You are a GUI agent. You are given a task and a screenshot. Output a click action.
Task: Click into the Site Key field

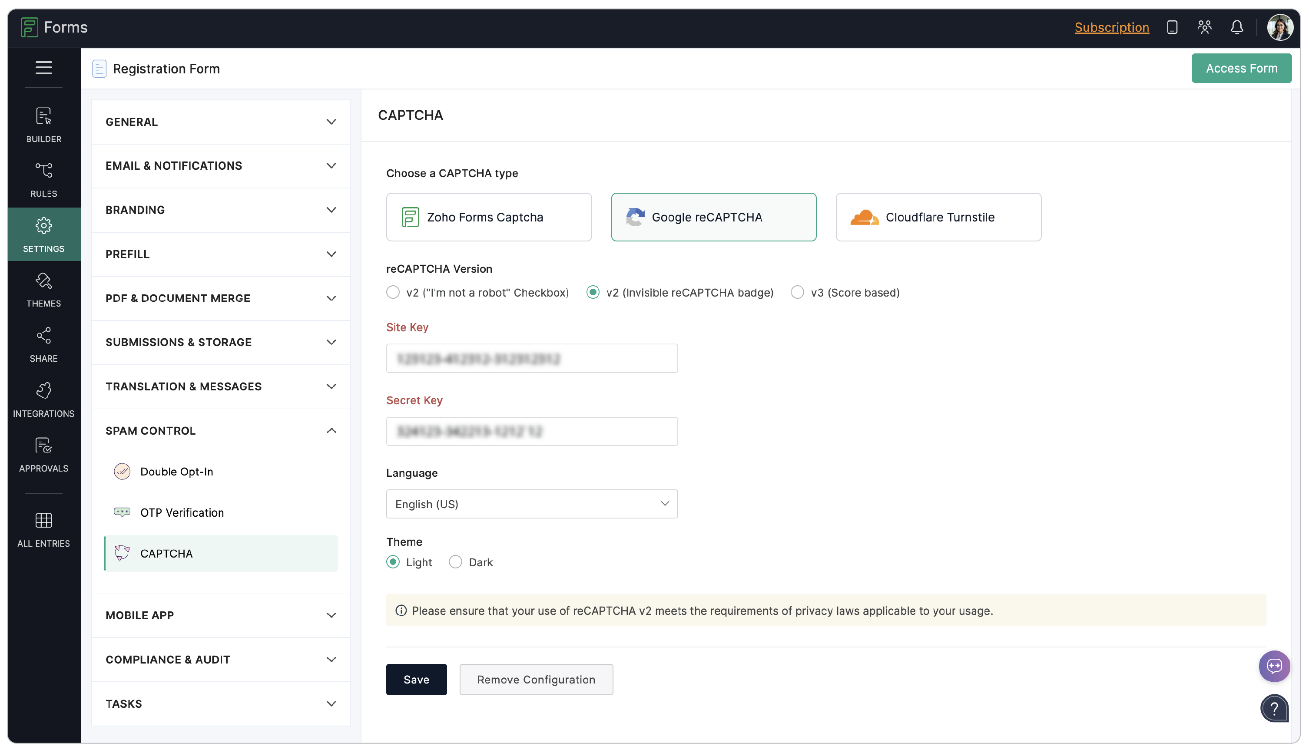click(x=531, y=358)
